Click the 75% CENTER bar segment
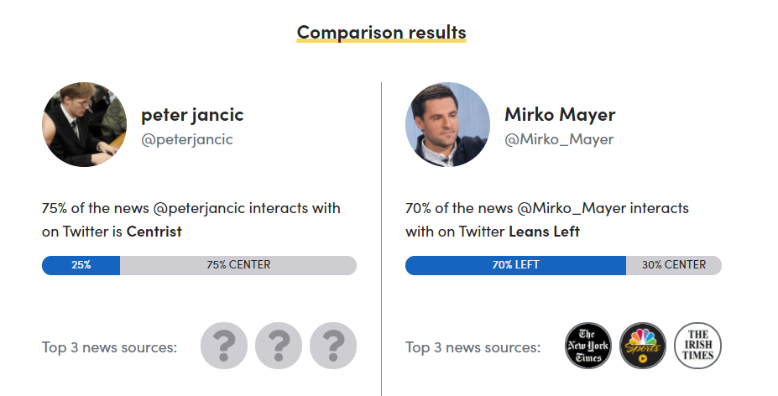Image resolution: width=778 pixels, height=396 pixels. (x=238, y=265)
